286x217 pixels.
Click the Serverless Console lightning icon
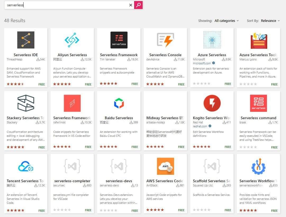point(165,40)
